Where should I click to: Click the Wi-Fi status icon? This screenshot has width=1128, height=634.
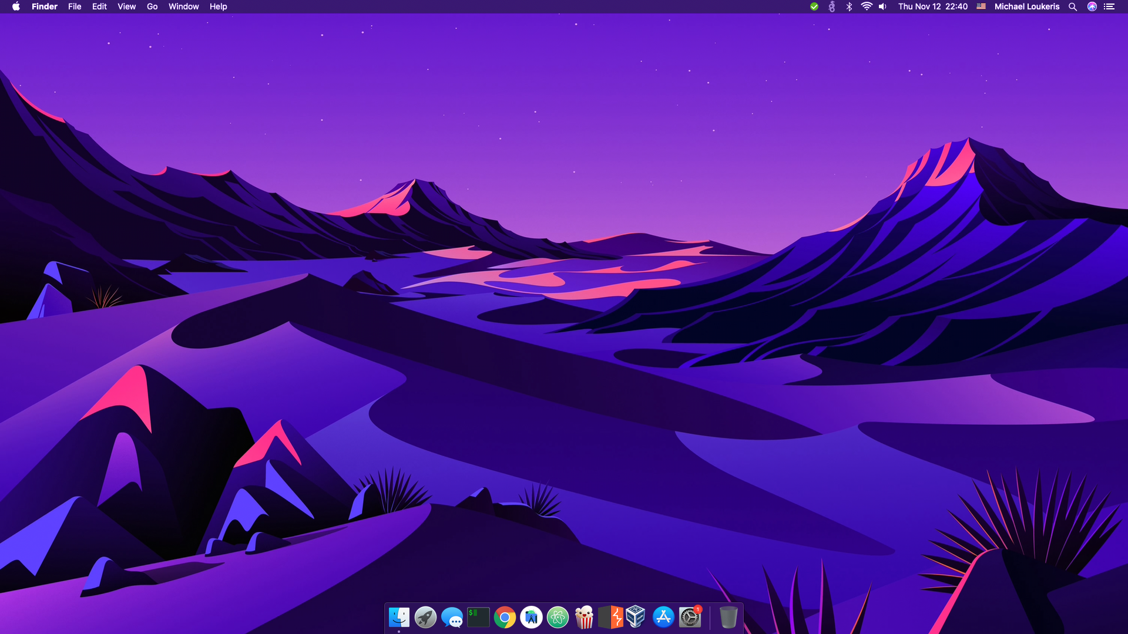point(866,6)
